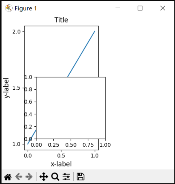Screen dimensions: 175x184
Task: Close the Figure 1 window
Action: 163,8
